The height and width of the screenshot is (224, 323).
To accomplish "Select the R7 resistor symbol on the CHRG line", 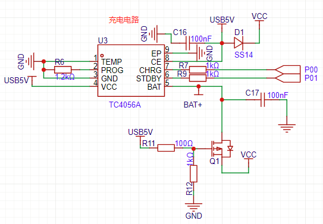I will point(197,70).
